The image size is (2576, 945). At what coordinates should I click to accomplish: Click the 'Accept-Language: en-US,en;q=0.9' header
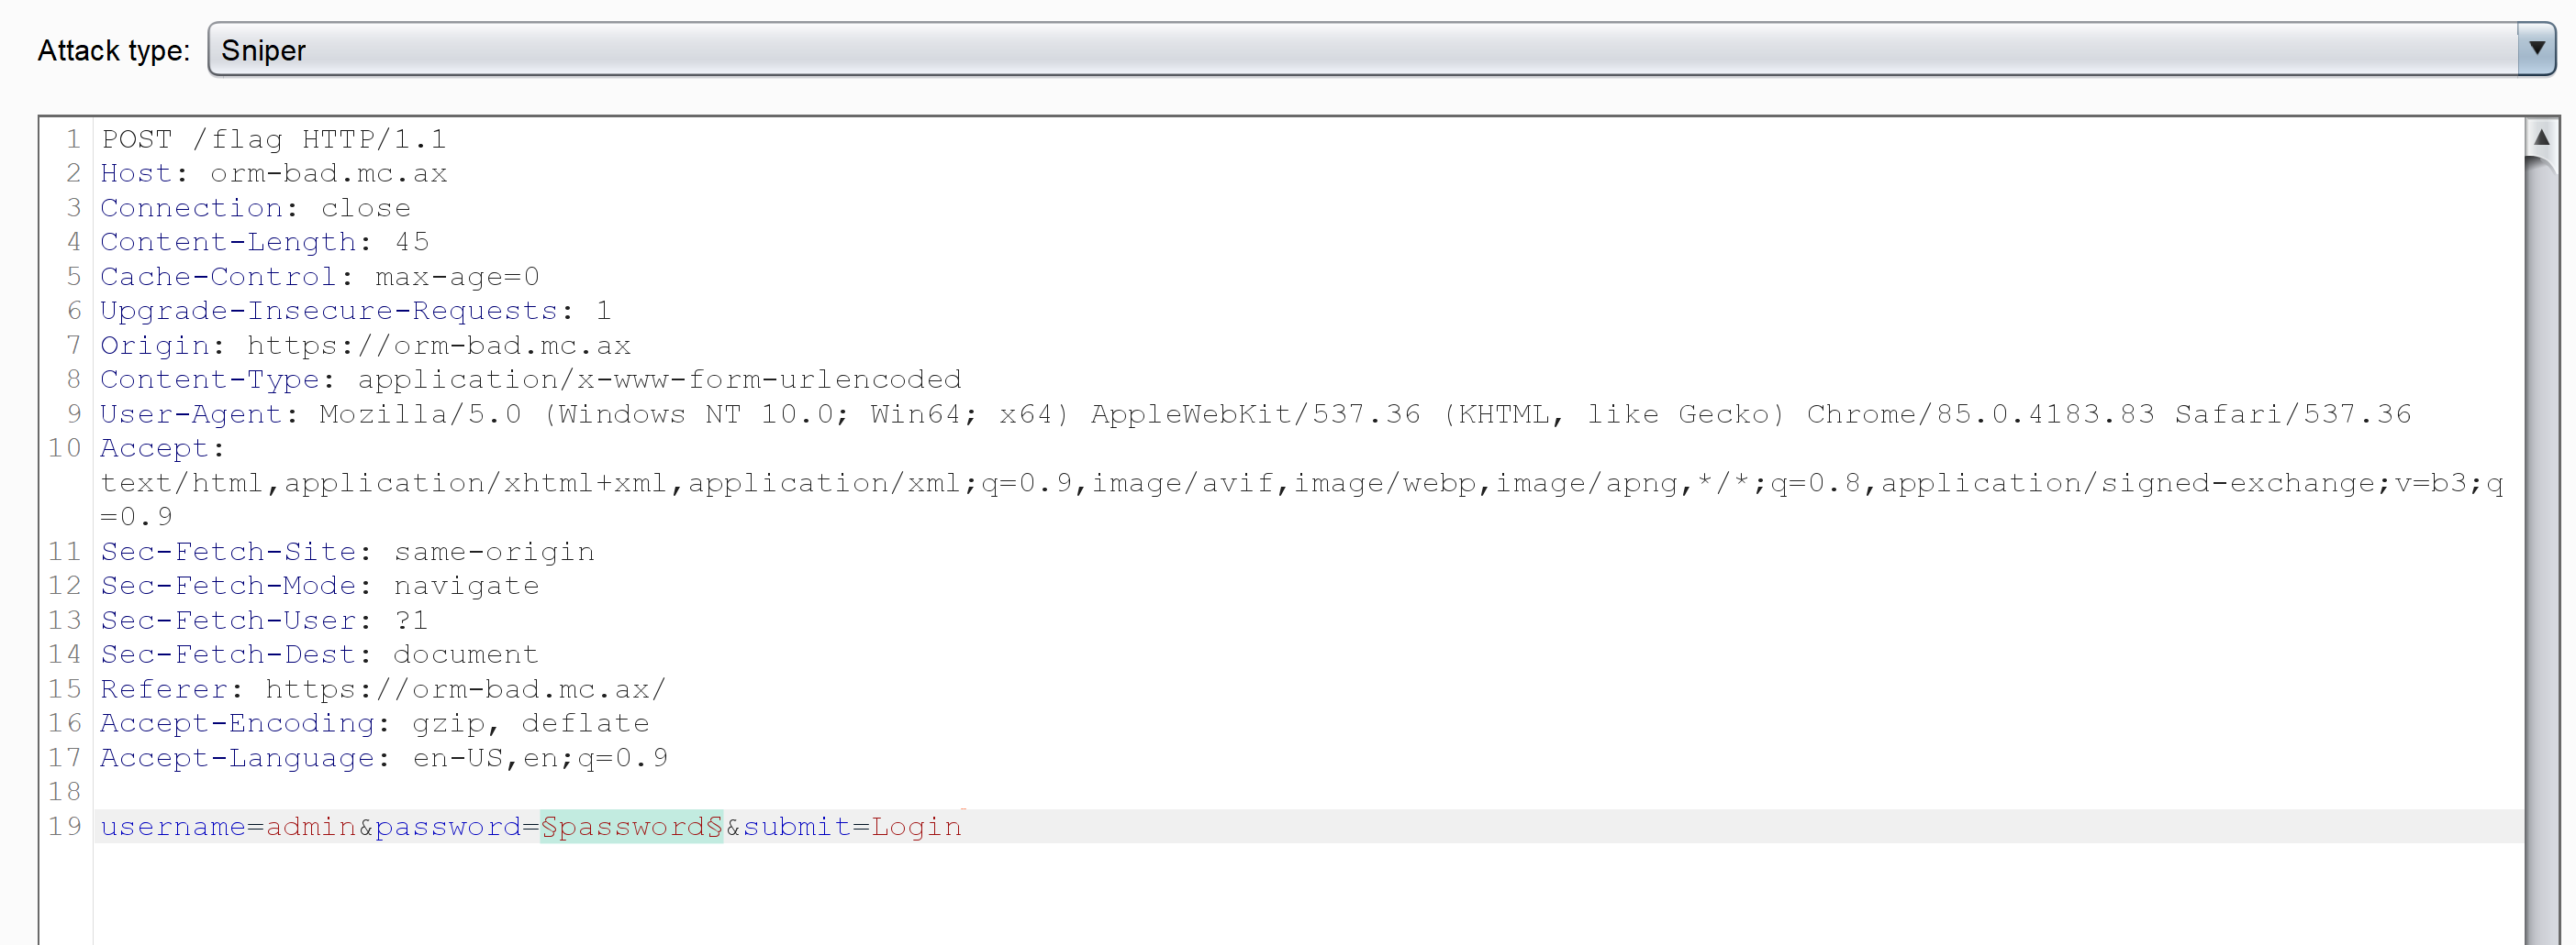pos(384,758)
